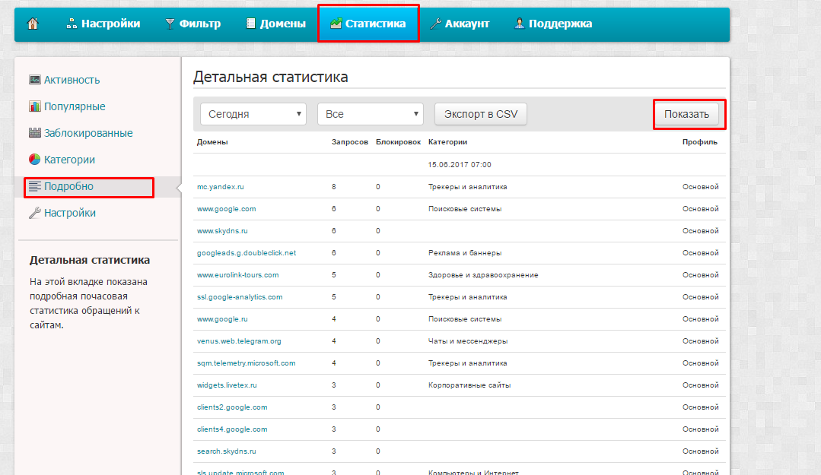Click request count 8 for mc.yandex.ru

click(333, 187)
